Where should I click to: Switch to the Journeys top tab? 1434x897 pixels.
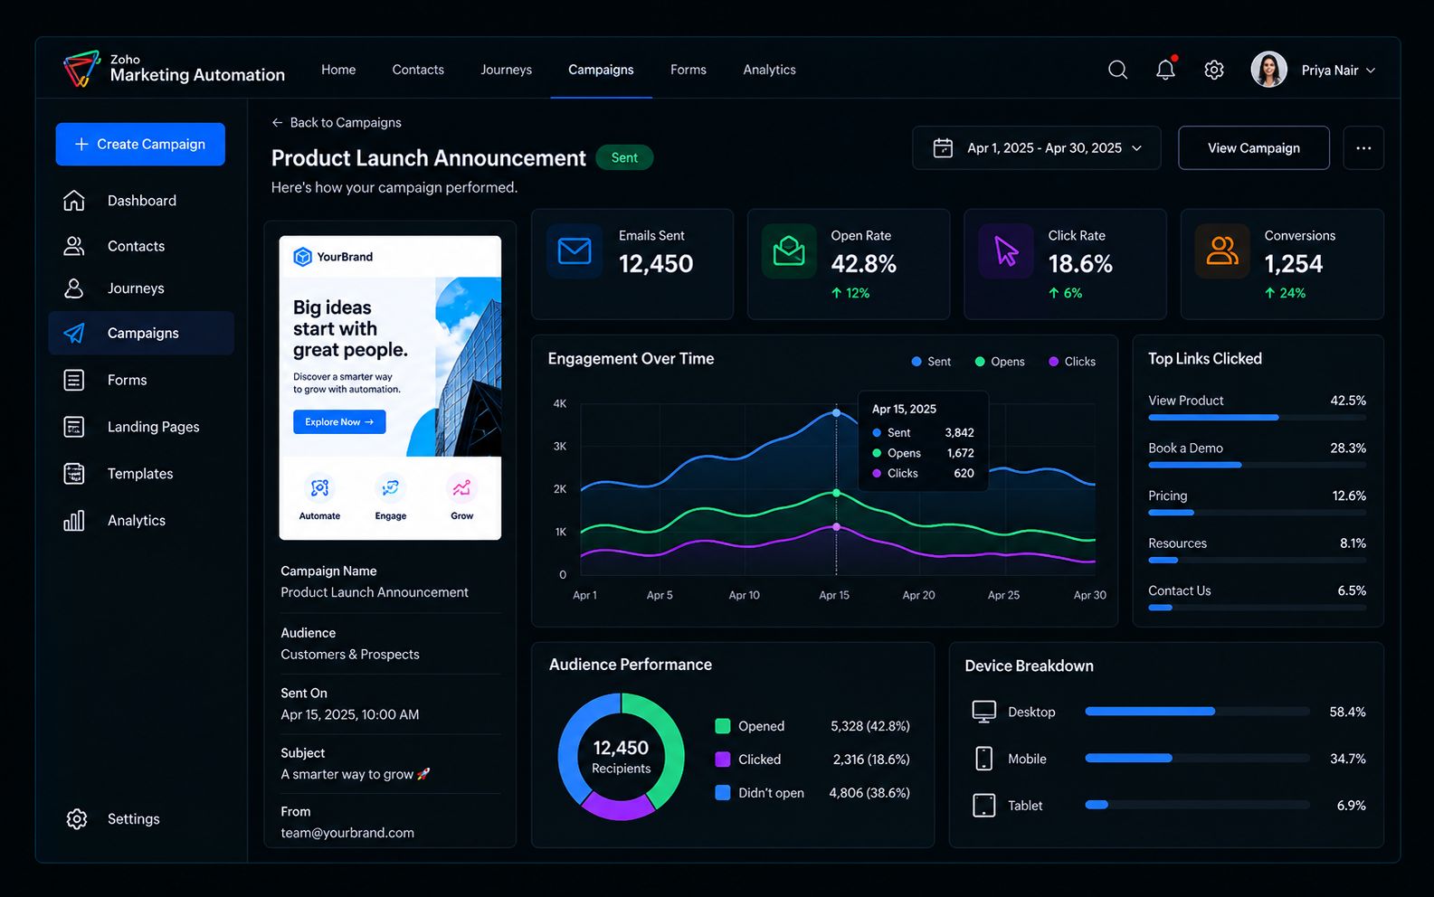coord(507,70)
